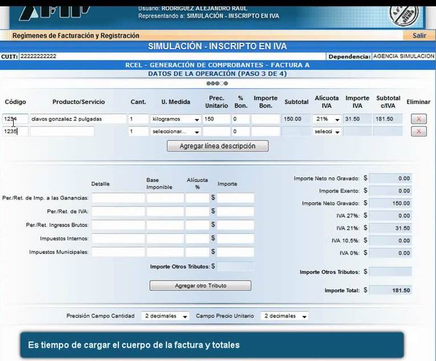Open Regímenes de Facturación y Registración menu
Image resolution: width=436 pixels, height=361 pixels.
[75, 35]
